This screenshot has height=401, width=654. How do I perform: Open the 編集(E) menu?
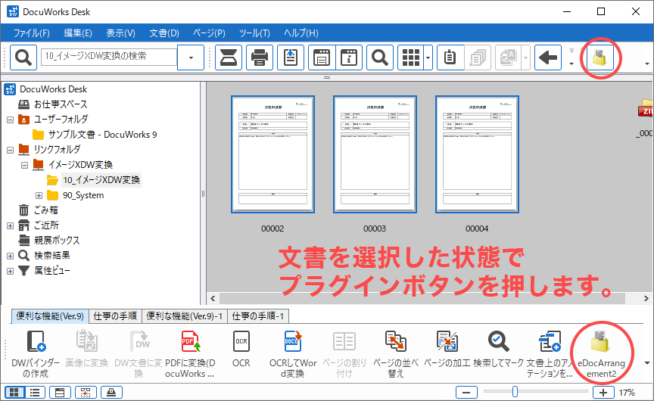click(77, 33)
